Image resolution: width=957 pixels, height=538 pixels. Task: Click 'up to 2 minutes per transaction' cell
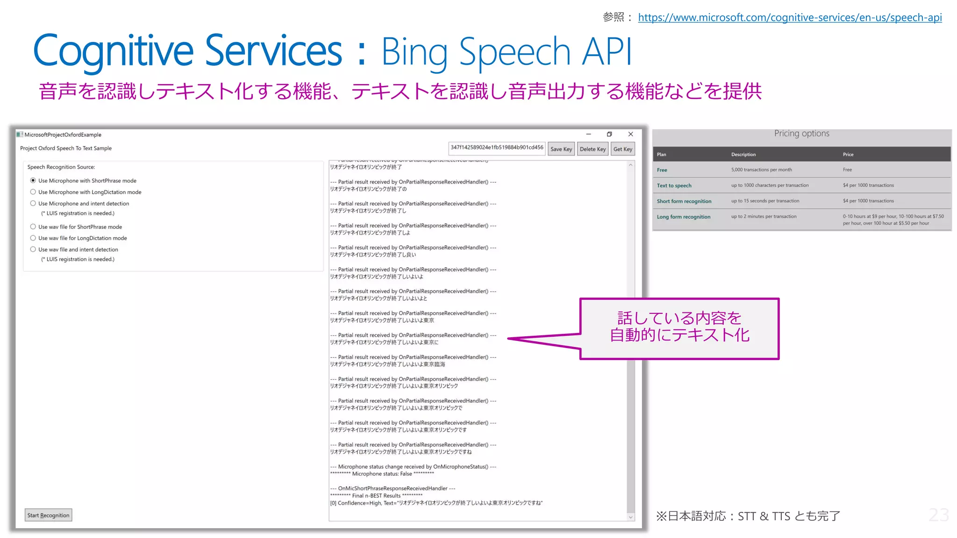(x=764, y=216)
